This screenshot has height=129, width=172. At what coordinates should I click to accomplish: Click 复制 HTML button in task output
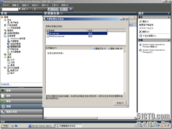point(115,49)
